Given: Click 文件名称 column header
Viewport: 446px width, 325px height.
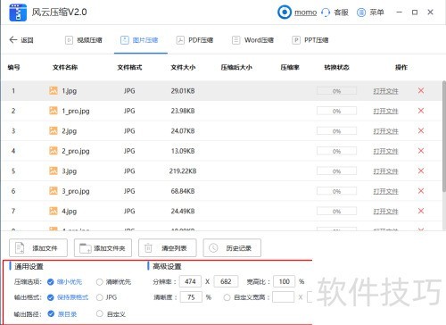Looking at the screenshot, I should (65, 68).
